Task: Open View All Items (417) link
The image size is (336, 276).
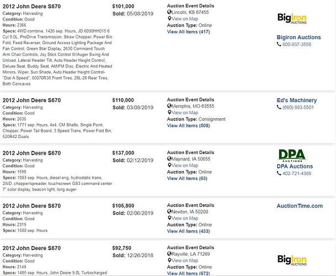Action: click(x=188, y=31)
